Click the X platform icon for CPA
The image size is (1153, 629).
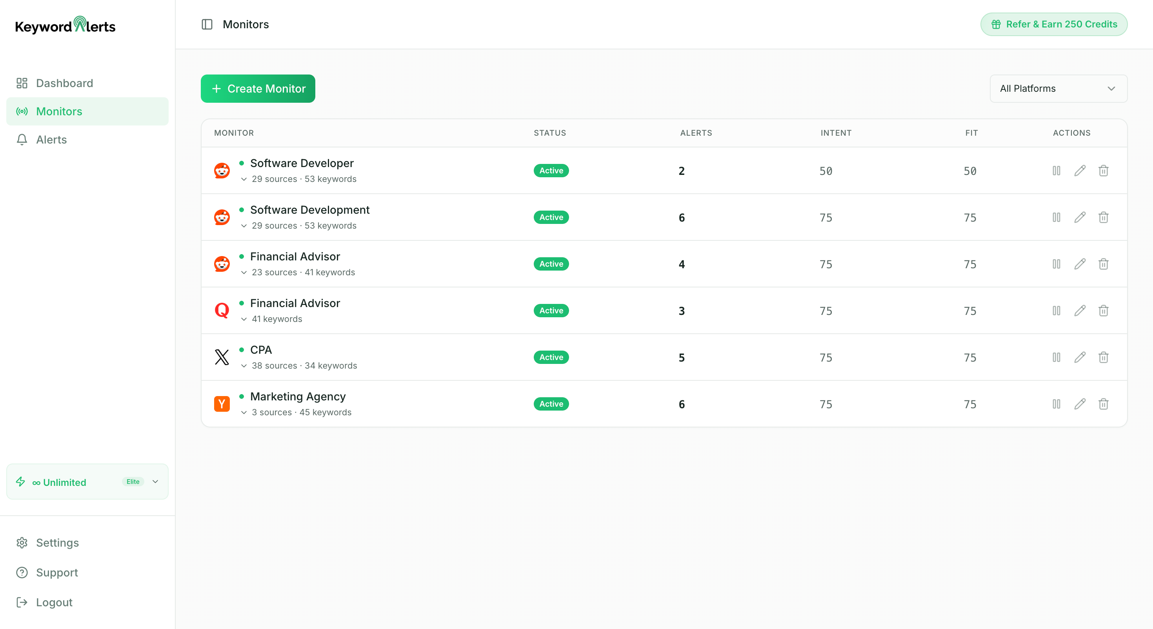pos(222,357)
